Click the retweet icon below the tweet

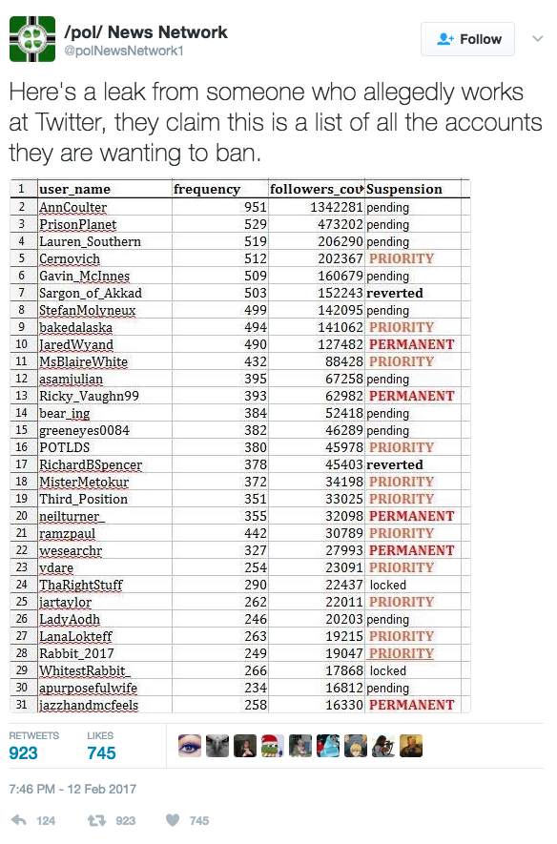click(x=97, y=820)
